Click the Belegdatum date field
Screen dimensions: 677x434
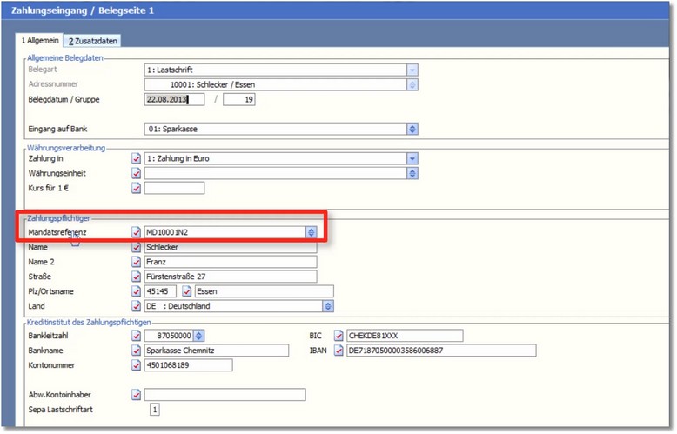click(x=174, y=99)
